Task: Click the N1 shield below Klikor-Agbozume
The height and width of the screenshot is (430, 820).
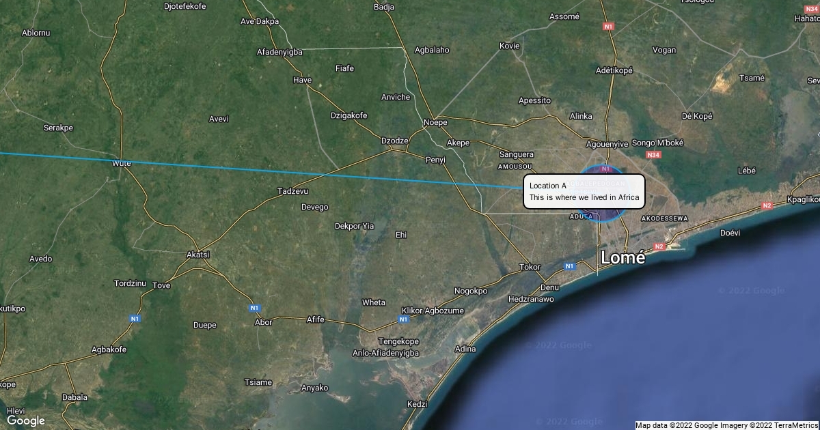Action: coord(403,319)
